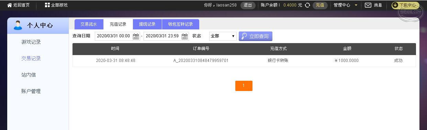Viewport: 427px width, 130px height.
Task: Open the 全部游戏 grid icon
Action: click(47, 5)
